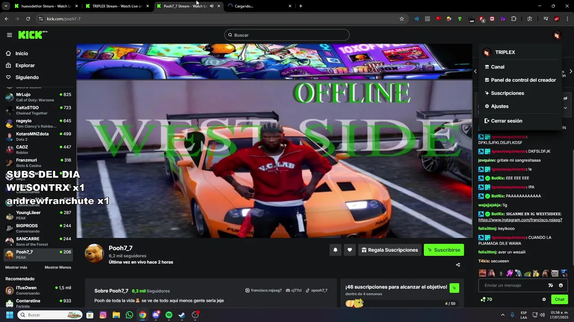
Task: Click the TikTok link xpooh7_7
Action: tap(317, 291)
